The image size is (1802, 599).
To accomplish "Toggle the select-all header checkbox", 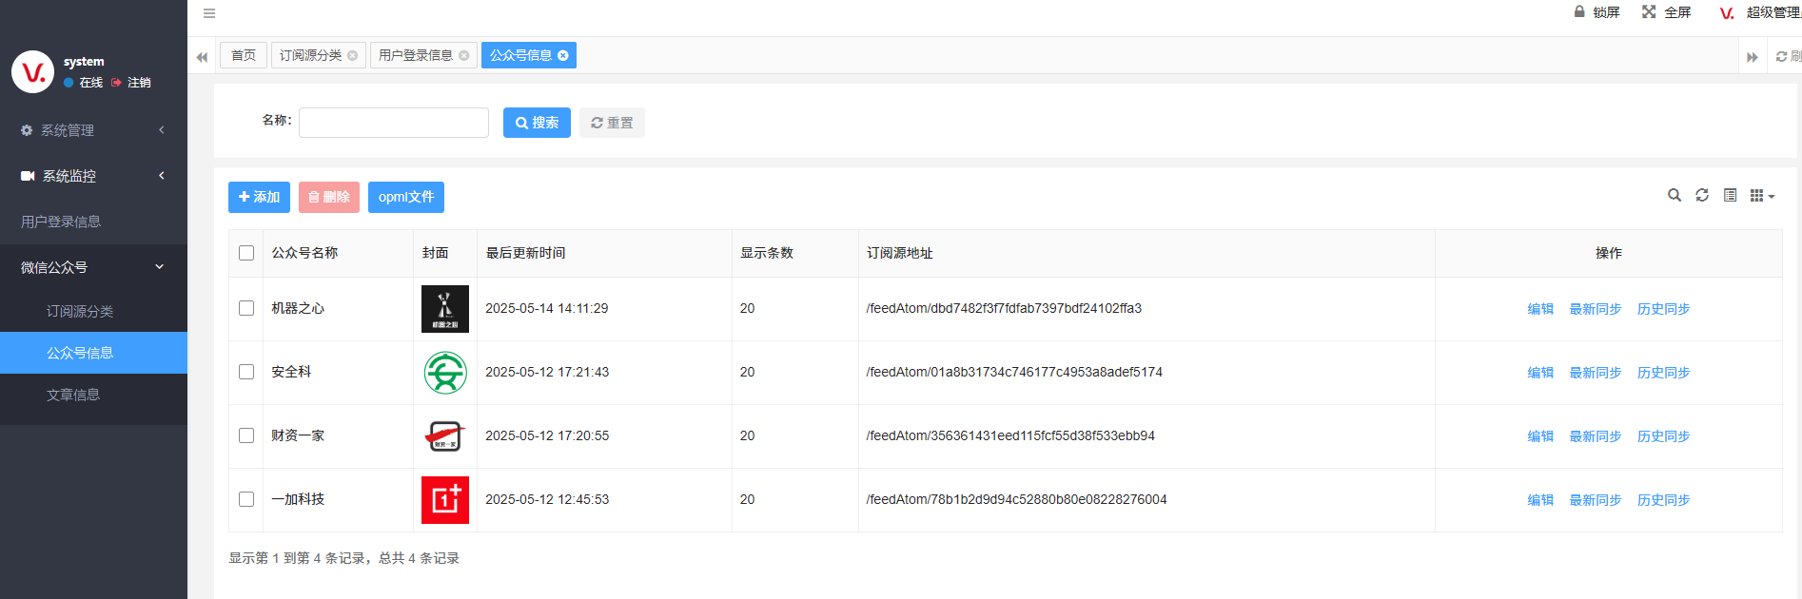I will 246,253.
